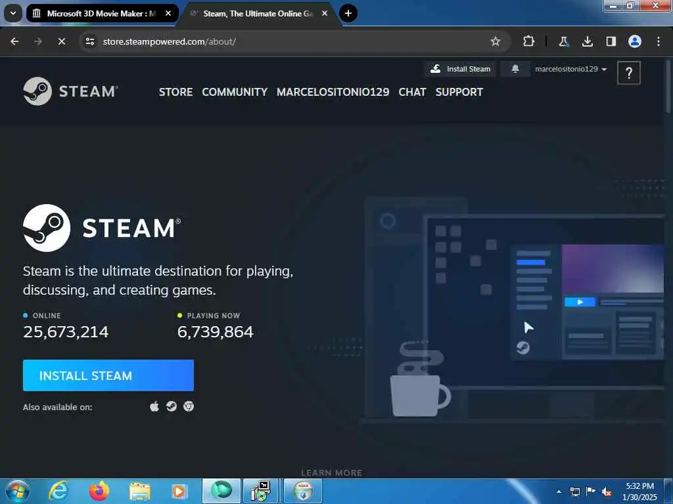Open a new browser tab
This screenshot has height=504, width=673.
coord(348,13)
